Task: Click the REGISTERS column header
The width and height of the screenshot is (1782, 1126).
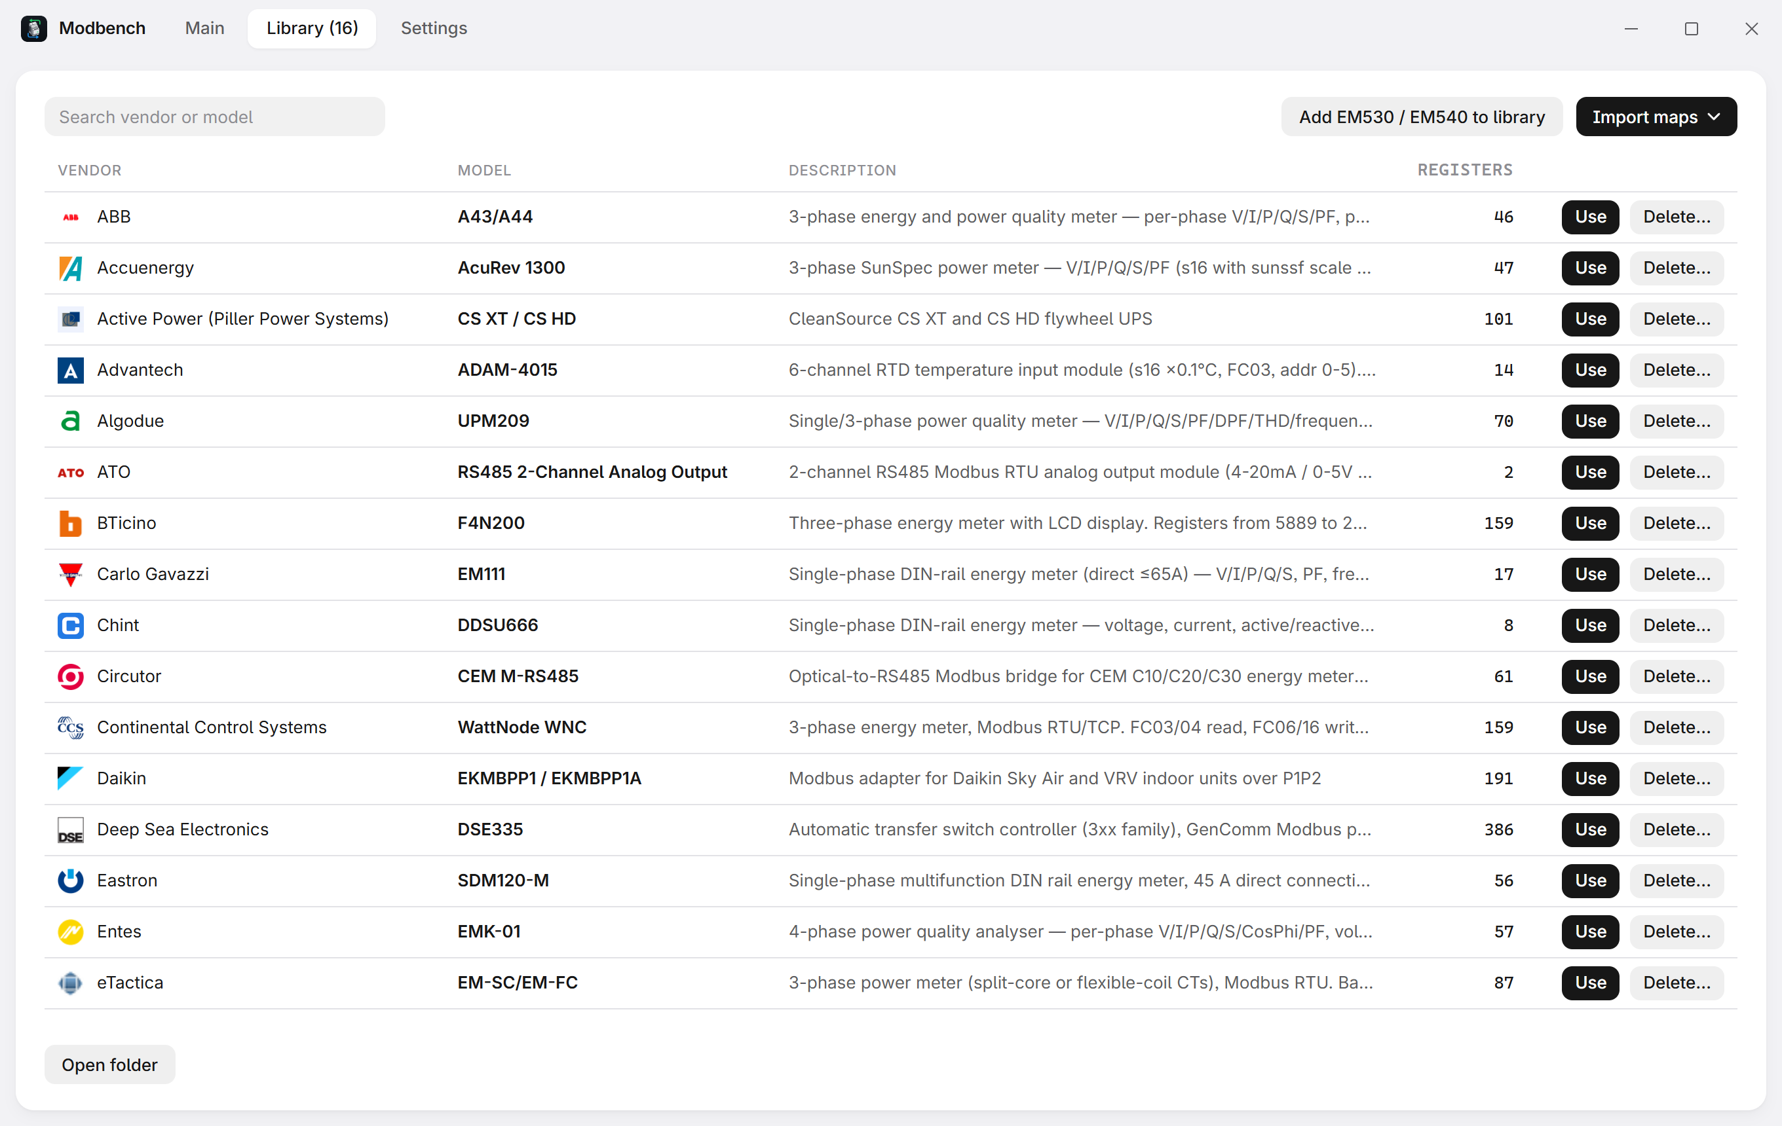Action: pos(1464,170)
